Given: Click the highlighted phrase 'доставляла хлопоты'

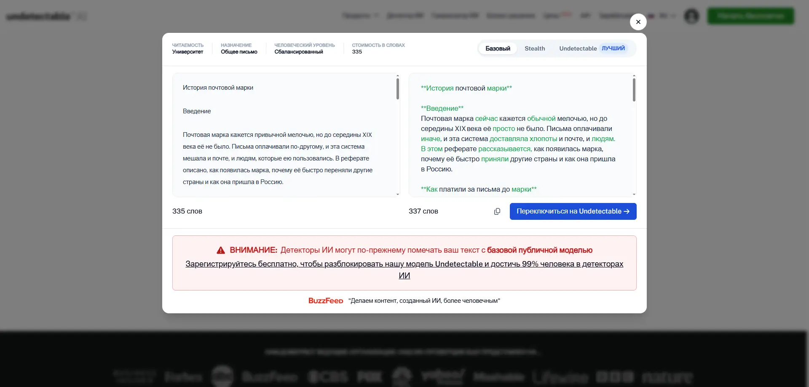Looking at the screenshot, I should click(523, 139).
